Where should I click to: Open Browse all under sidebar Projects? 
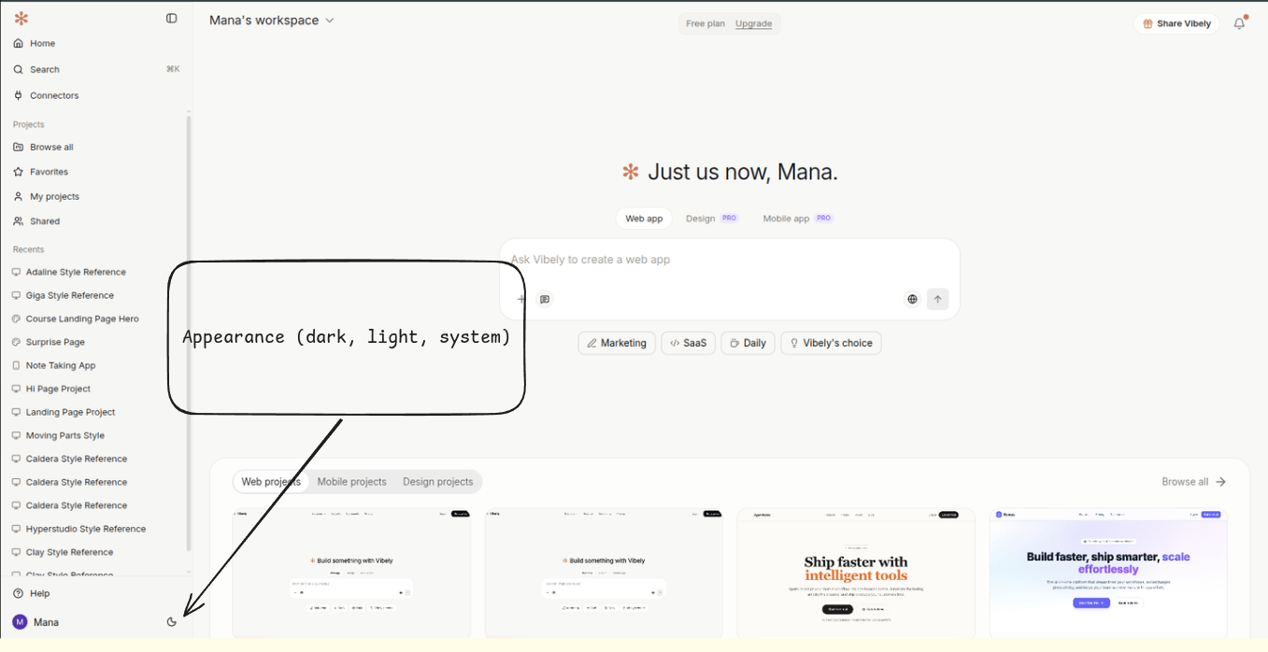(x=51, y=148)
